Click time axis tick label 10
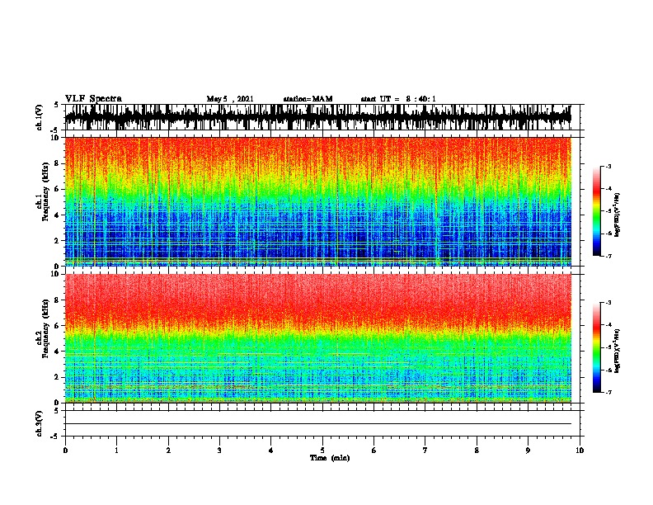The width and height of the screenshot is (653, 505). 580,451
